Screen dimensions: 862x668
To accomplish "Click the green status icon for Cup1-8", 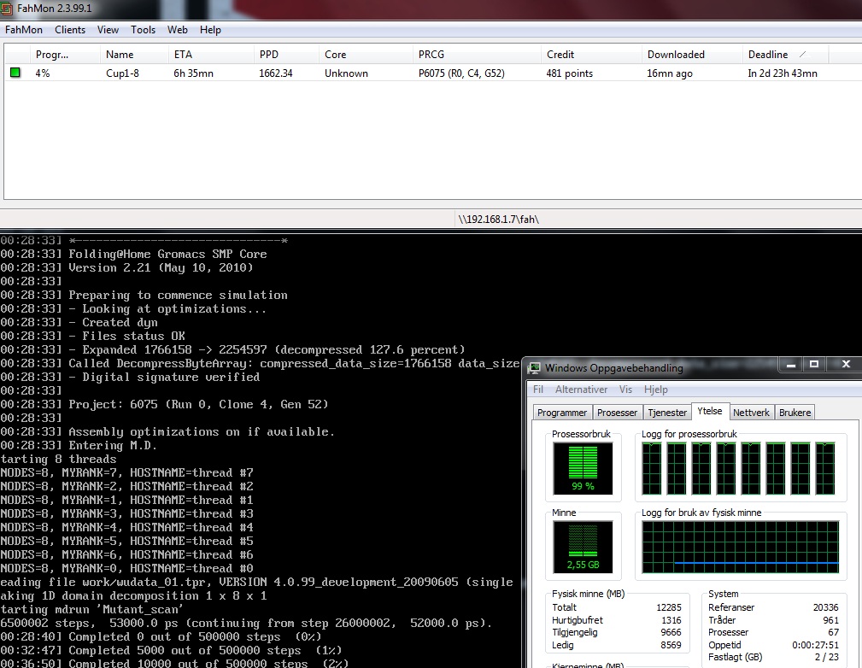I will pyautogui.click(x=15, y=73).
